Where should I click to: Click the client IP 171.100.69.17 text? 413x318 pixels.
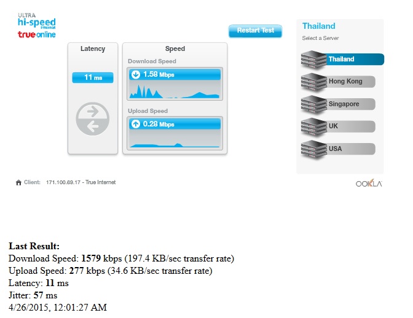point(63,182)
